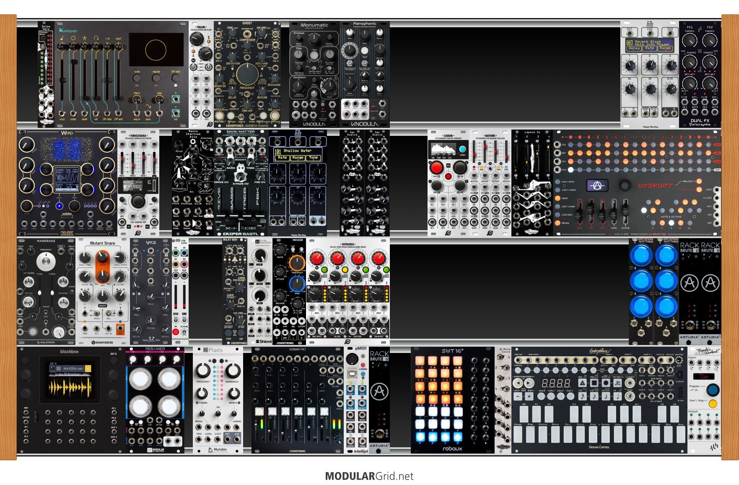Select Decay on FX Aid Pro Reverb display
The image size is (739, 485).
[x=634, y=48]
